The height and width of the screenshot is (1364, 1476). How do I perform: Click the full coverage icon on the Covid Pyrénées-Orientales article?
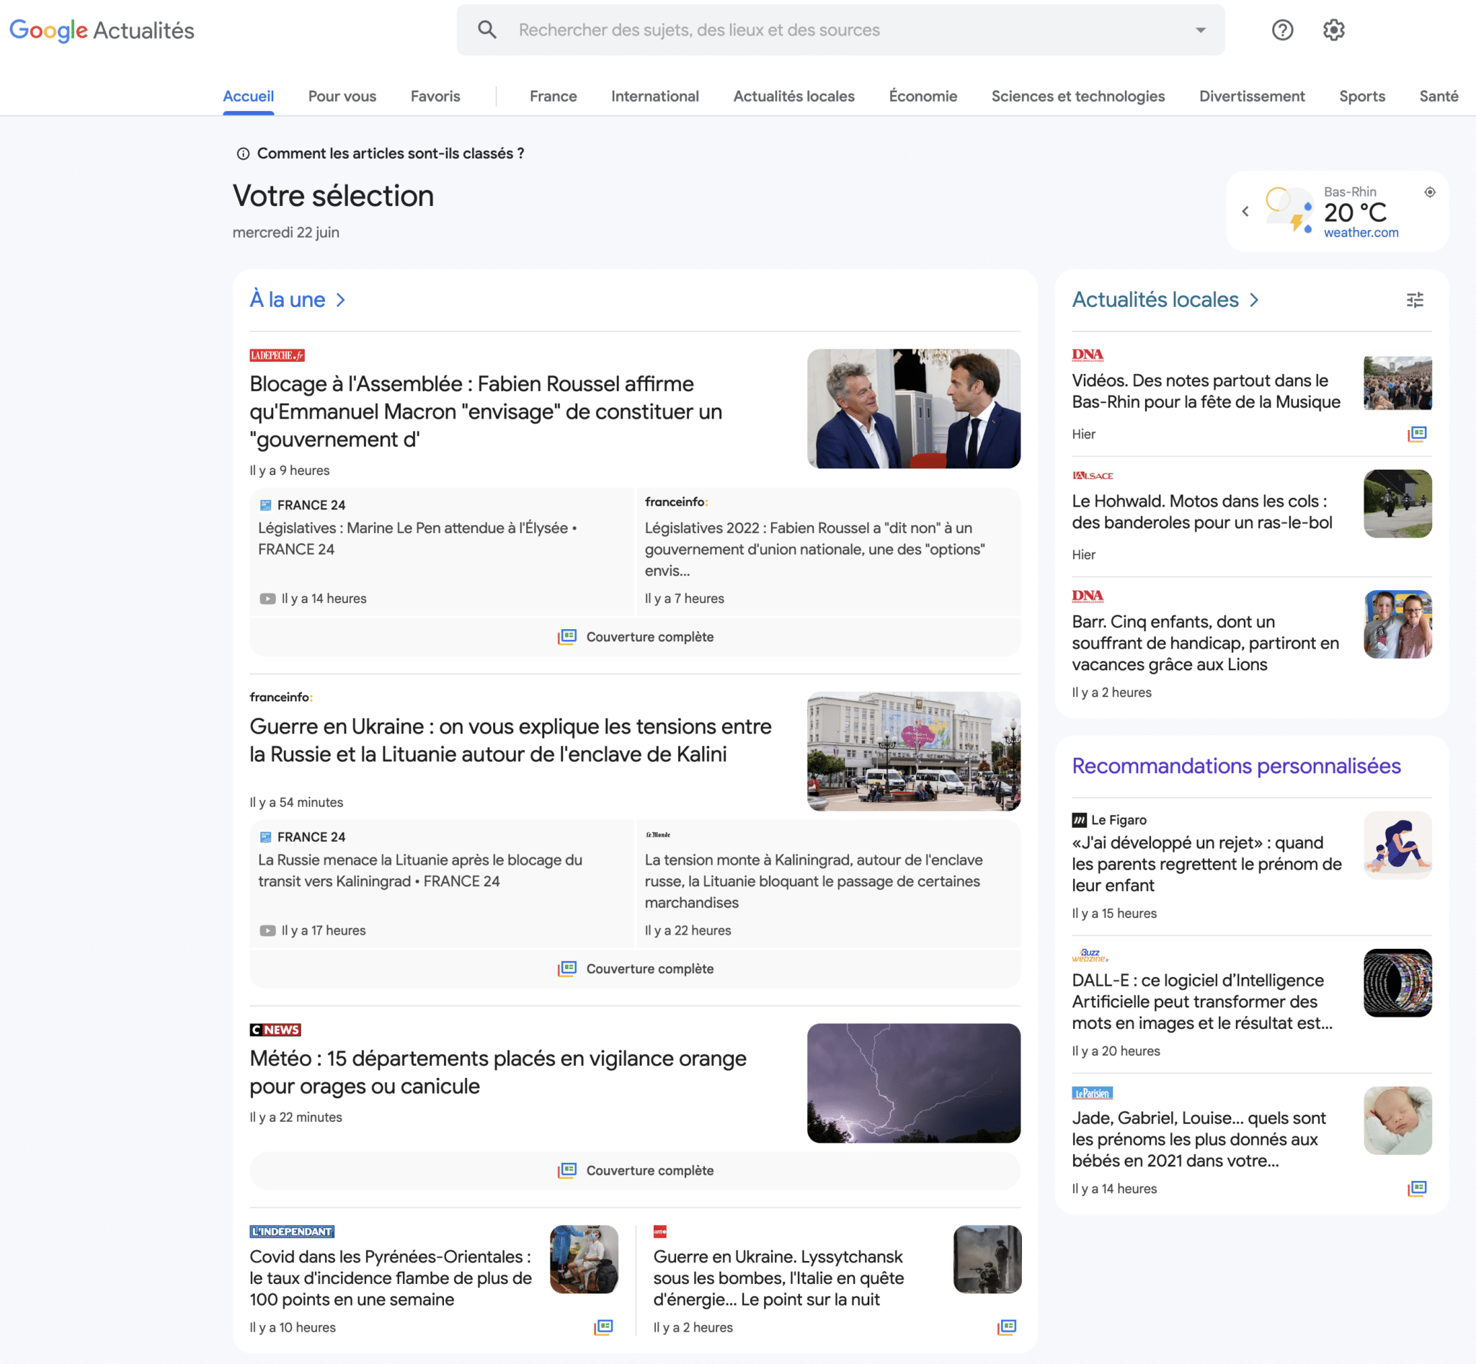604,1327
